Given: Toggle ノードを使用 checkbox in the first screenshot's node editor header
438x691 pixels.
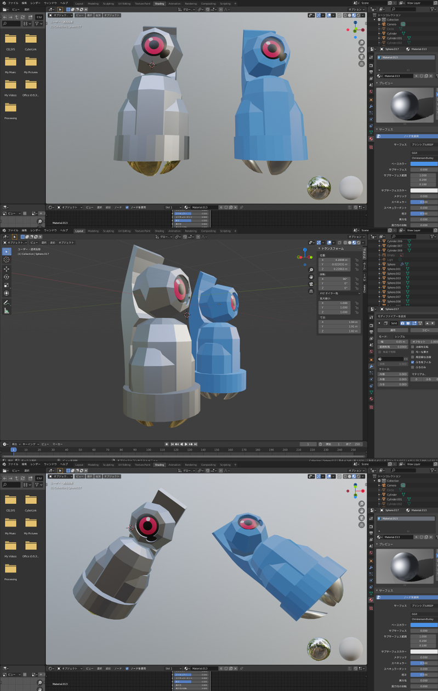Looking at the screenshot, I should tap(127, 207).
